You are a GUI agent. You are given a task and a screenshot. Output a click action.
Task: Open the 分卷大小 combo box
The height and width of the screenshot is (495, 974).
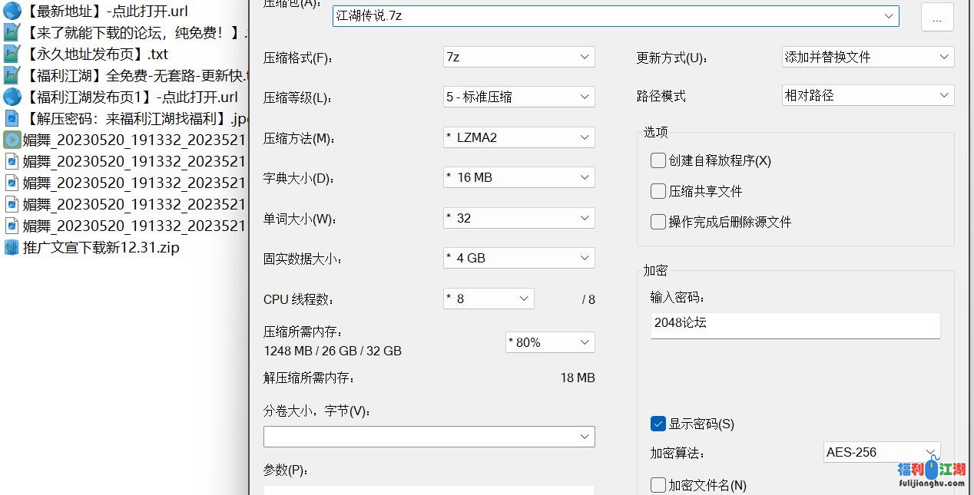[x=429, y=437]
